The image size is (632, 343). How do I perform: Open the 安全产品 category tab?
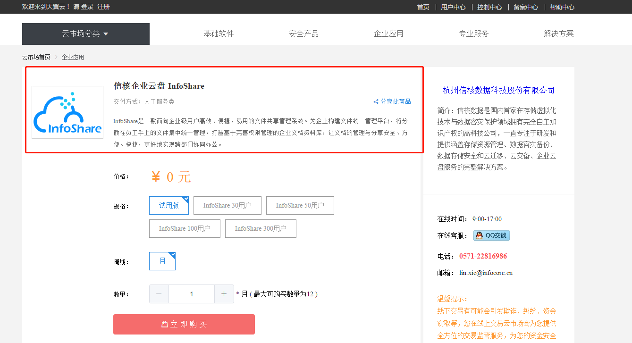[303, 34]
